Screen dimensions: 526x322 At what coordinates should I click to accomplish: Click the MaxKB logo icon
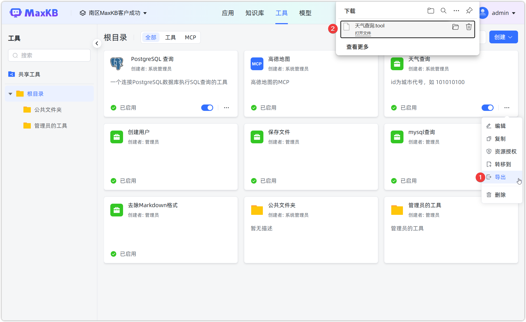point(16,12)
